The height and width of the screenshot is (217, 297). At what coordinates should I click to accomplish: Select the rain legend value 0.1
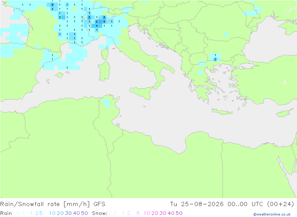[x=20, y=213]
